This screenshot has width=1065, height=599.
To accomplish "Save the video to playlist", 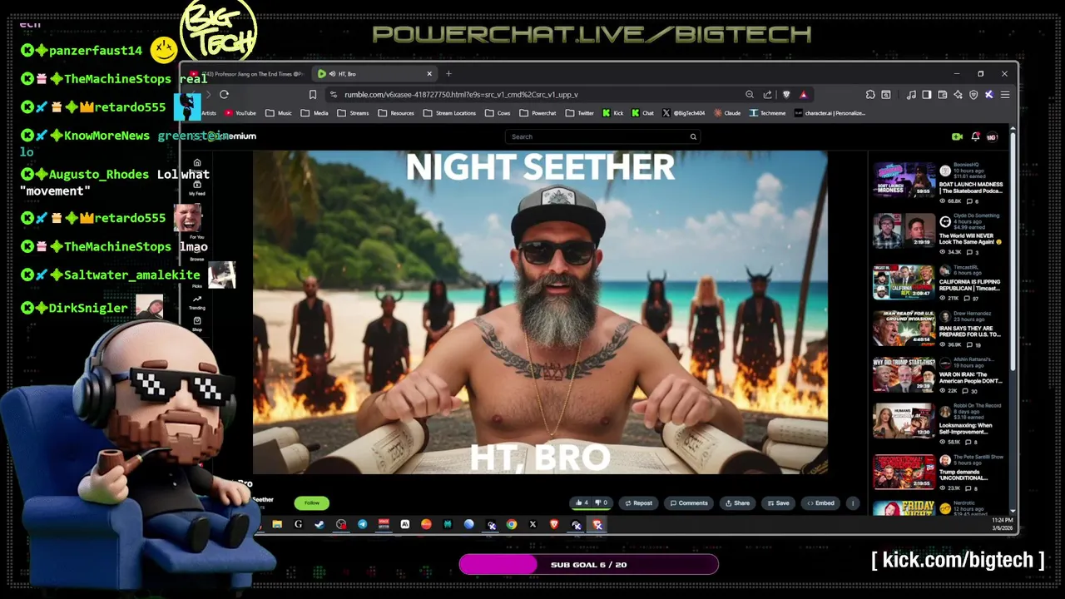I will click(x=778, y=502).
